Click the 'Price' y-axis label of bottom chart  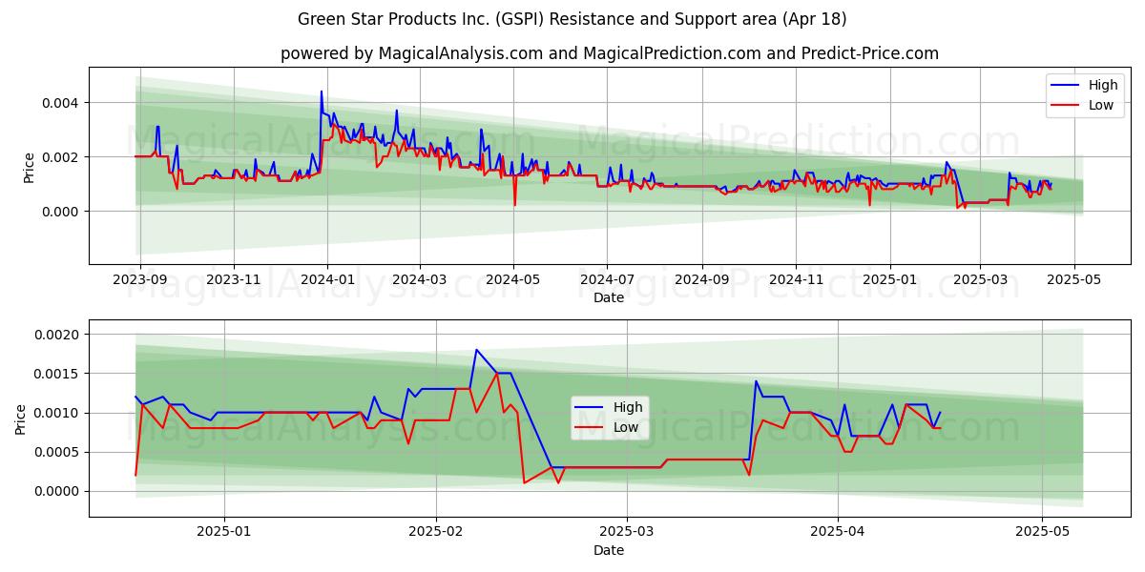click(20, 419)
